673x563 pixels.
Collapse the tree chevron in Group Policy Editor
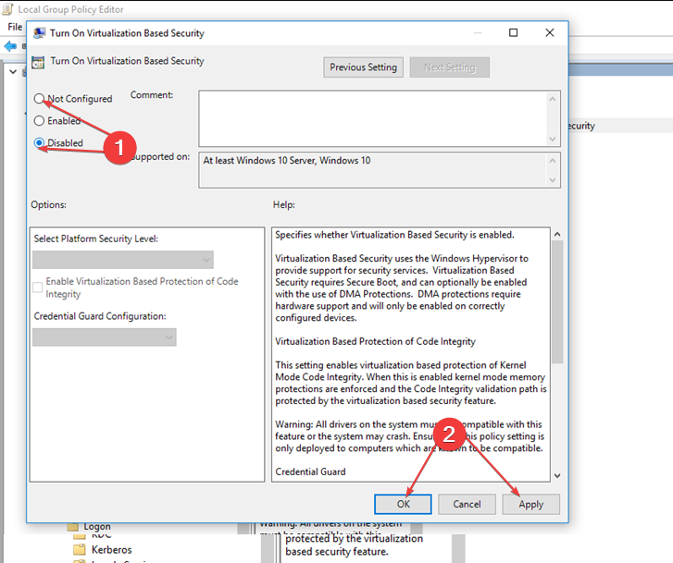tap(13, 71)
